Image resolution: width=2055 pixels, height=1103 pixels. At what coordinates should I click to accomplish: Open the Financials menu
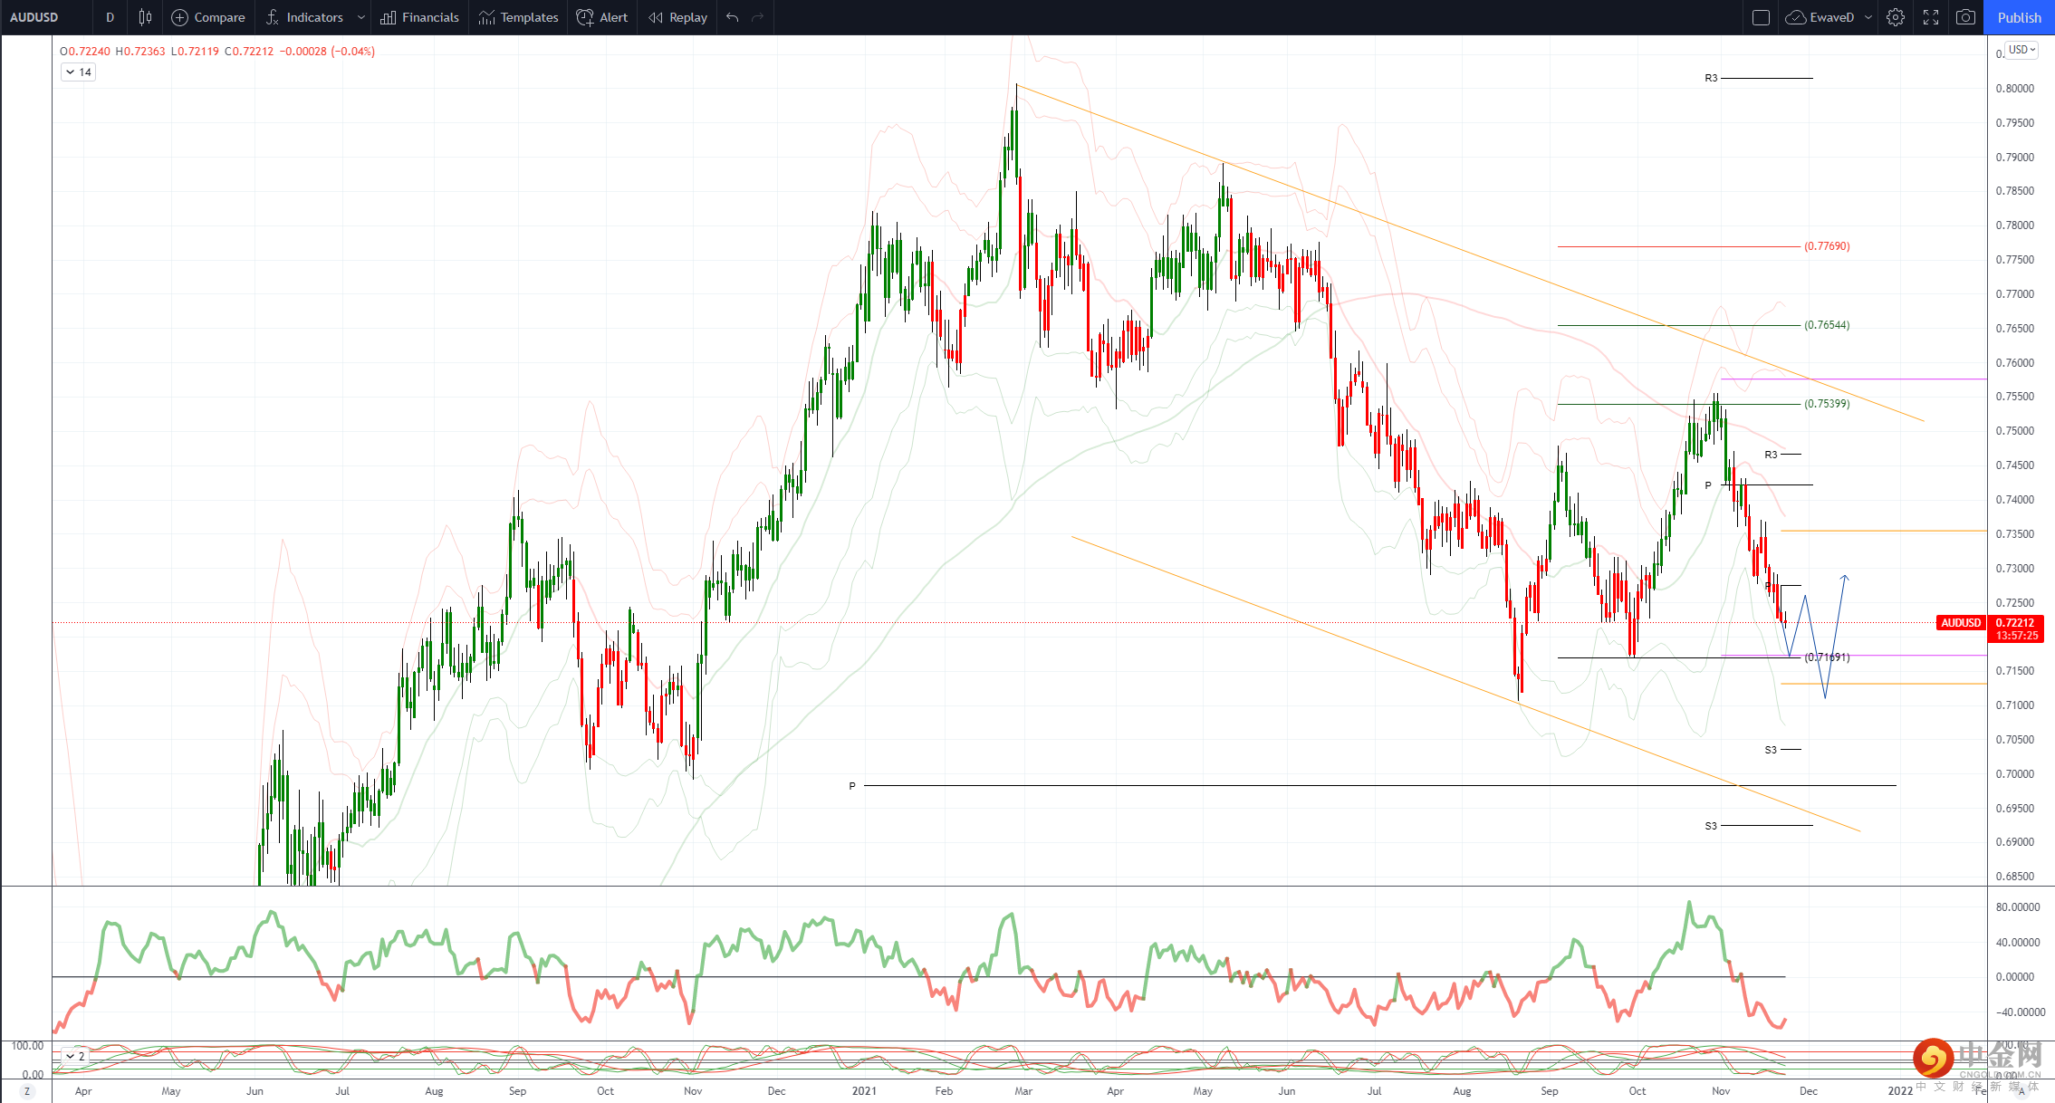pos(420,17)
